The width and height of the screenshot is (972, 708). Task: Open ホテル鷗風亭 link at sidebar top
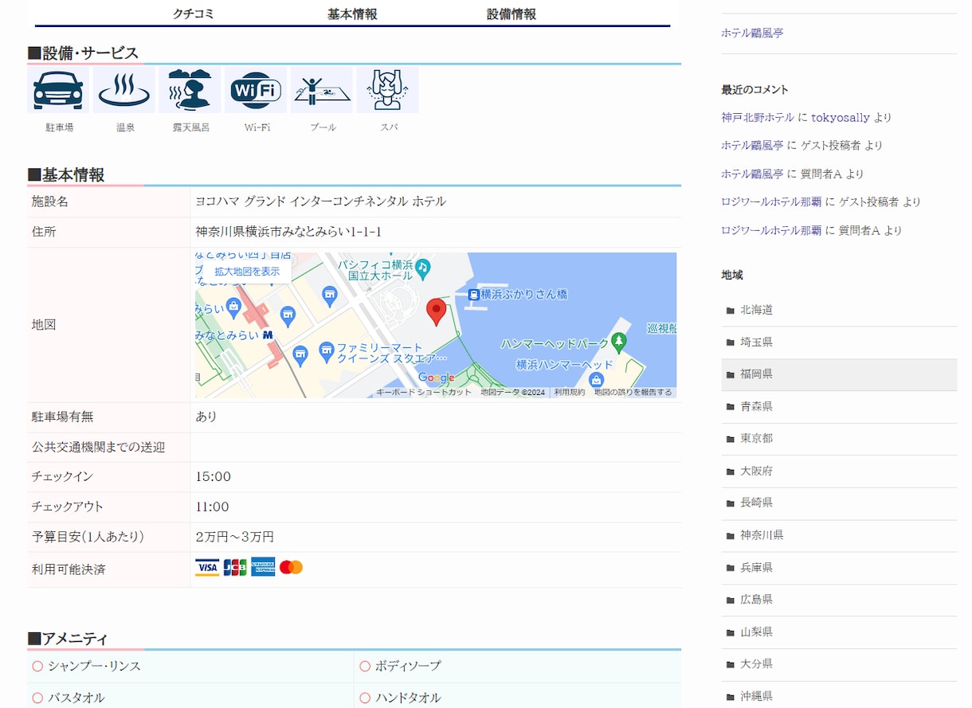point(752,33)
